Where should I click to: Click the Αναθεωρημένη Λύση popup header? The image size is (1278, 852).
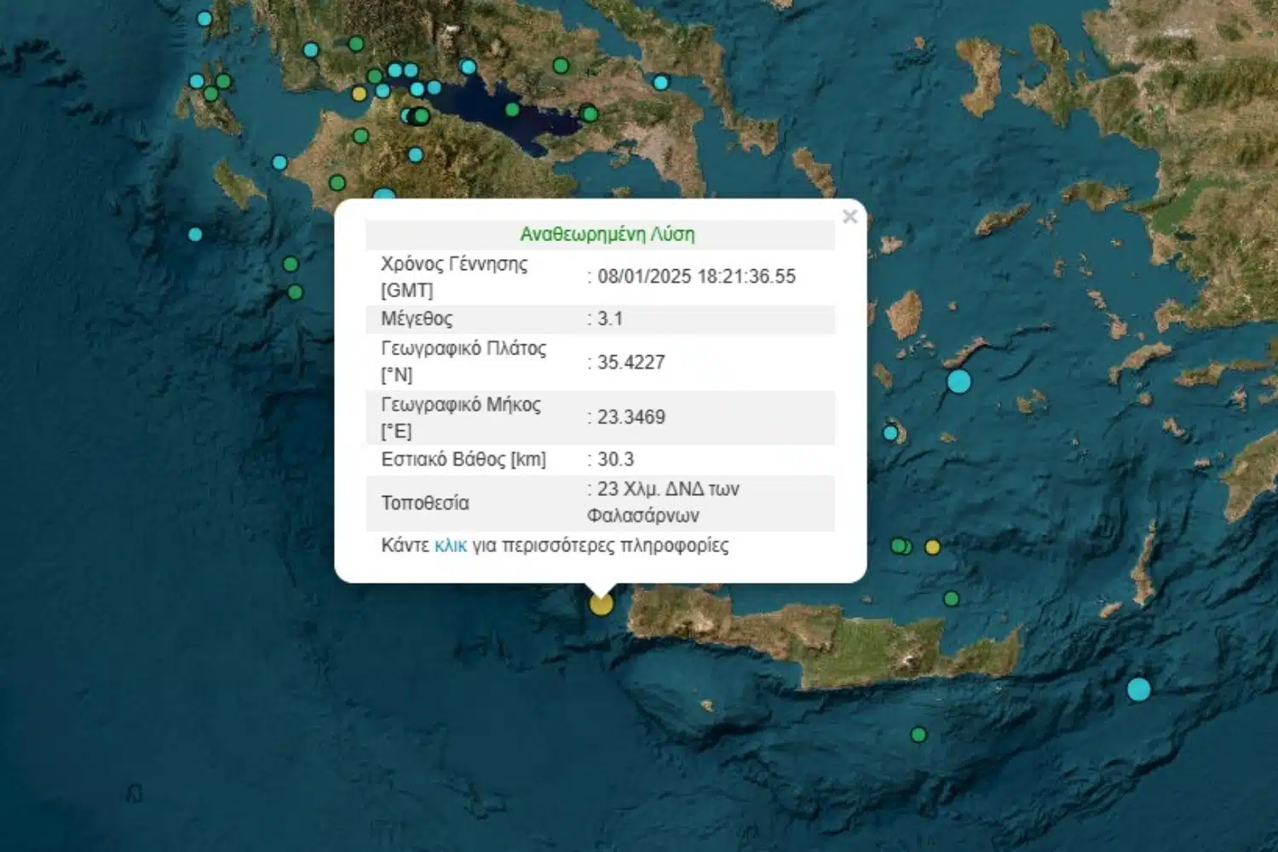607,234
